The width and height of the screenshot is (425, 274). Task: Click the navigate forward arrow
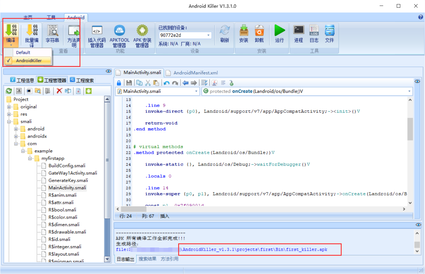pyautogui.click(x=194, y=83)
